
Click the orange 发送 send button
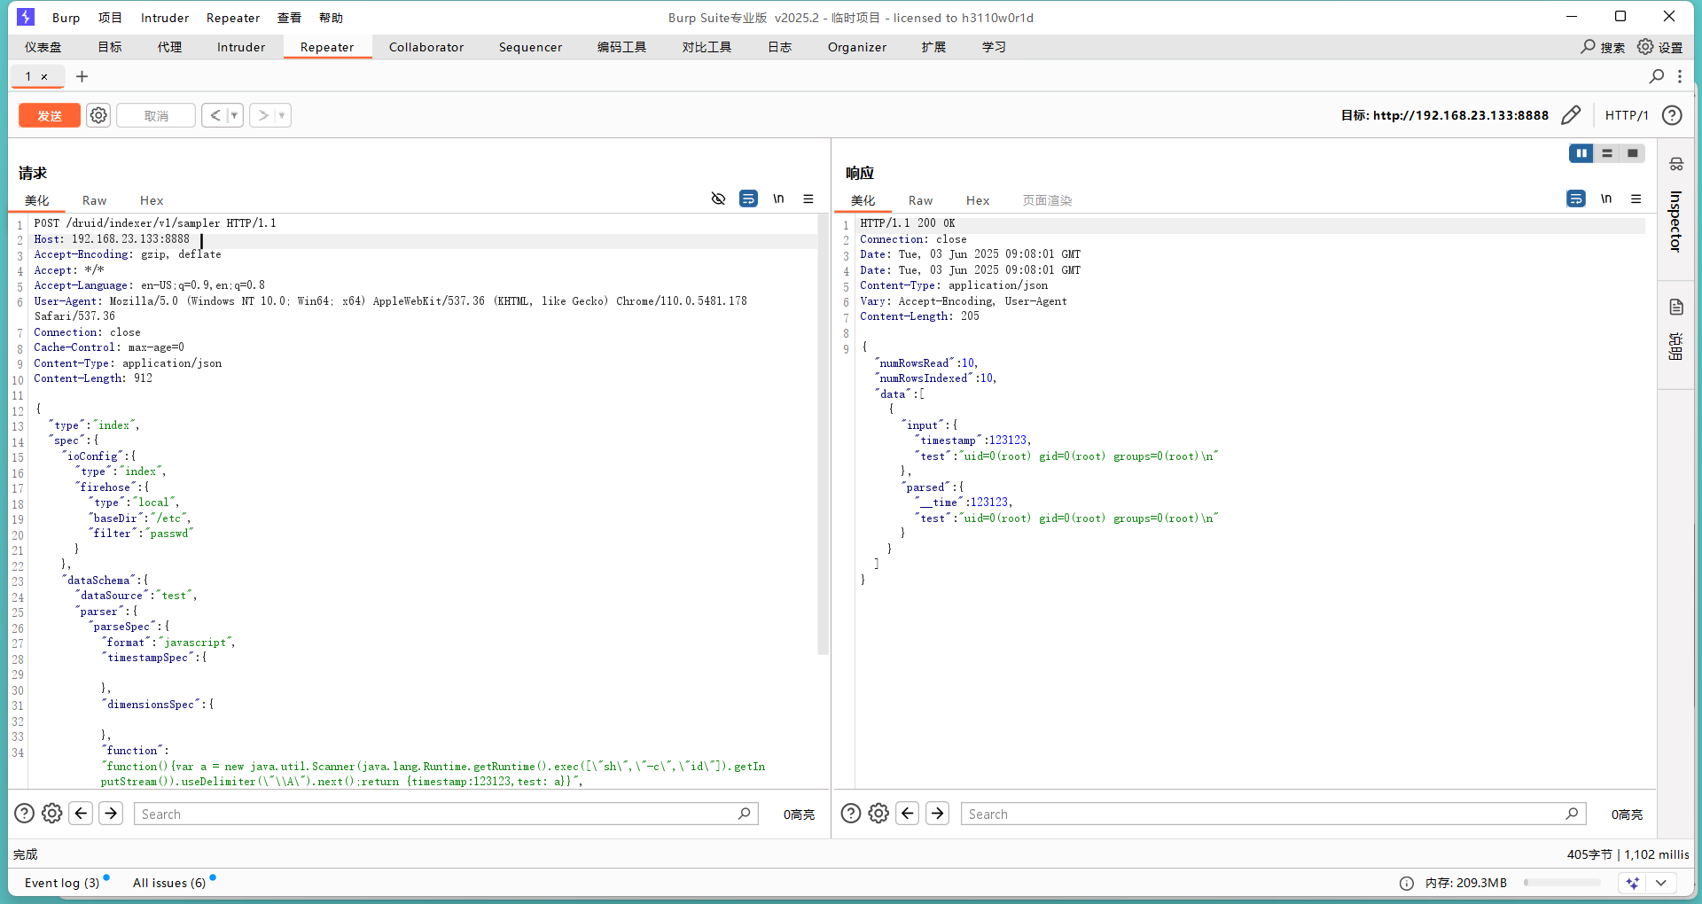[50, 115]
